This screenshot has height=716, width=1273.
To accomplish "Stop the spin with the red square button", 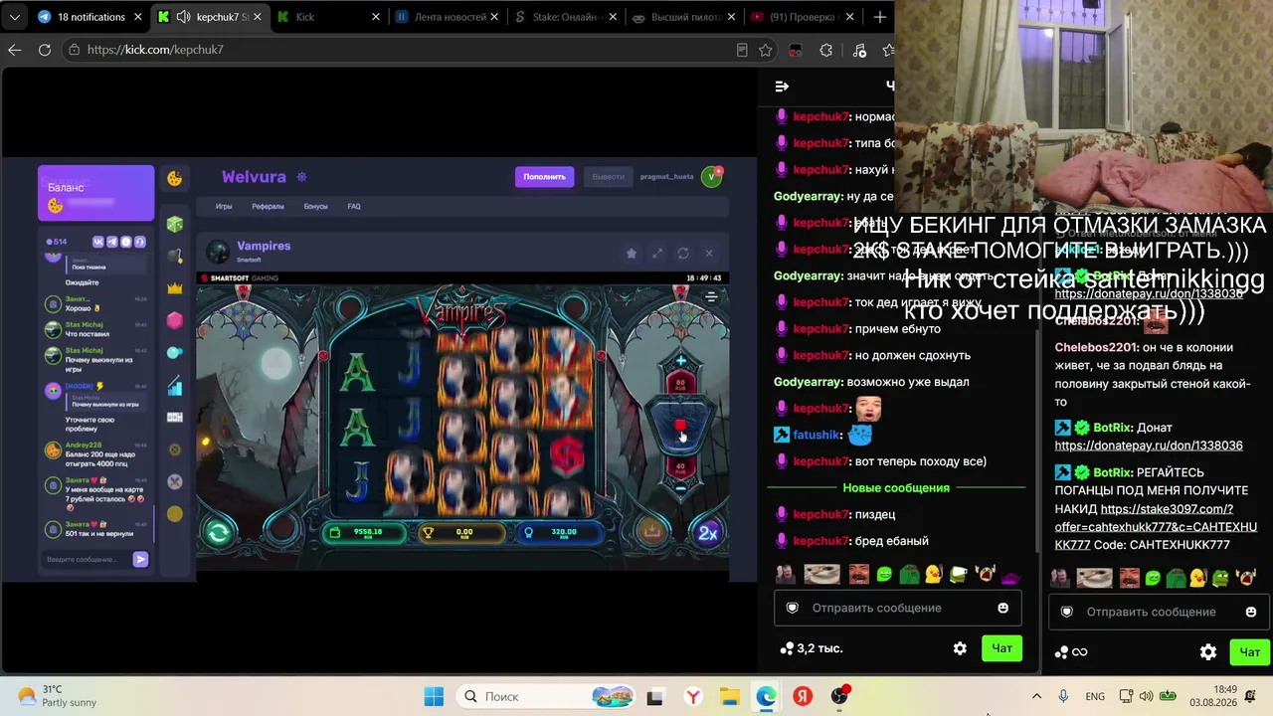I will (x=680, y=426).
